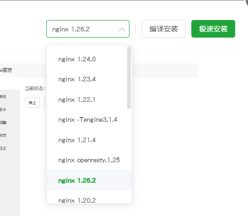The image size is (248, 216).
Task: Open the 修改 item in the sidebar
Action: pos(3,97)
